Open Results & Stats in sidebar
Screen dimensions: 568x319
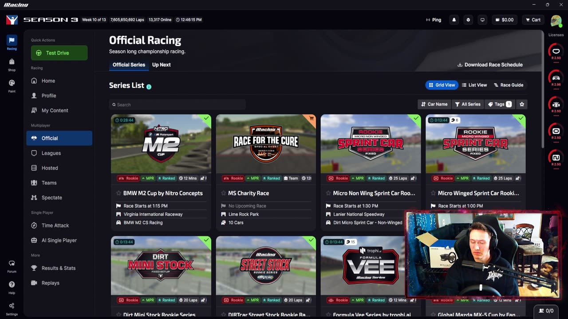tap(59, 268)
